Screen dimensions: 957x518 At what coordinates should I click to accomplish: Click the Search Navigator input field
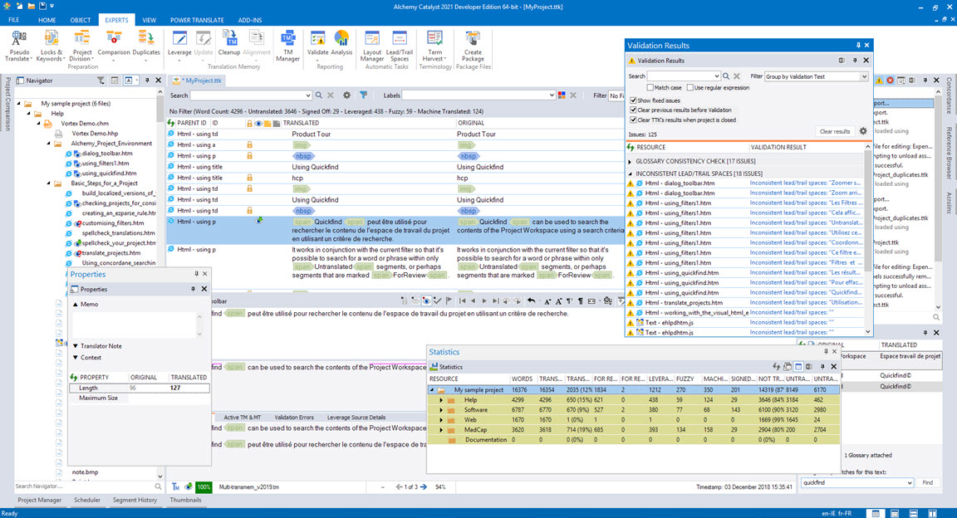(84, 486)
